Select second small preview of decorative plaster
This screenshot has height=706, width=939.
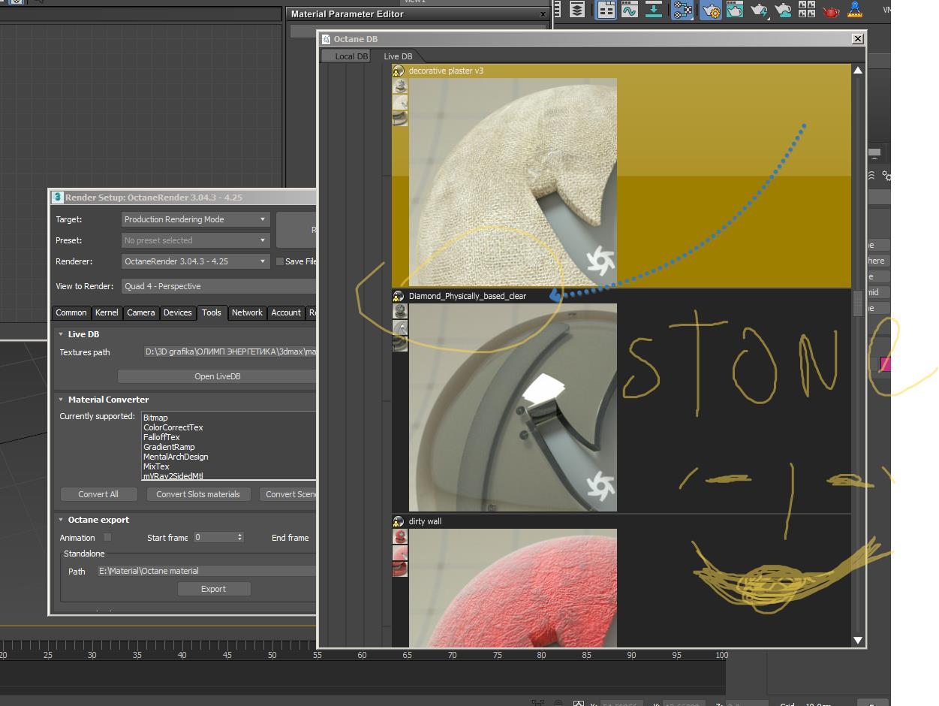coord(401,102)
